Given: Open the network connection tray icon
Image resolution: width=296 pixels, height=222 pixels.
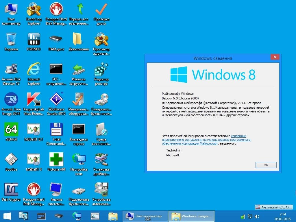Looking at the screenshot, I should click(x=250, y=216).
